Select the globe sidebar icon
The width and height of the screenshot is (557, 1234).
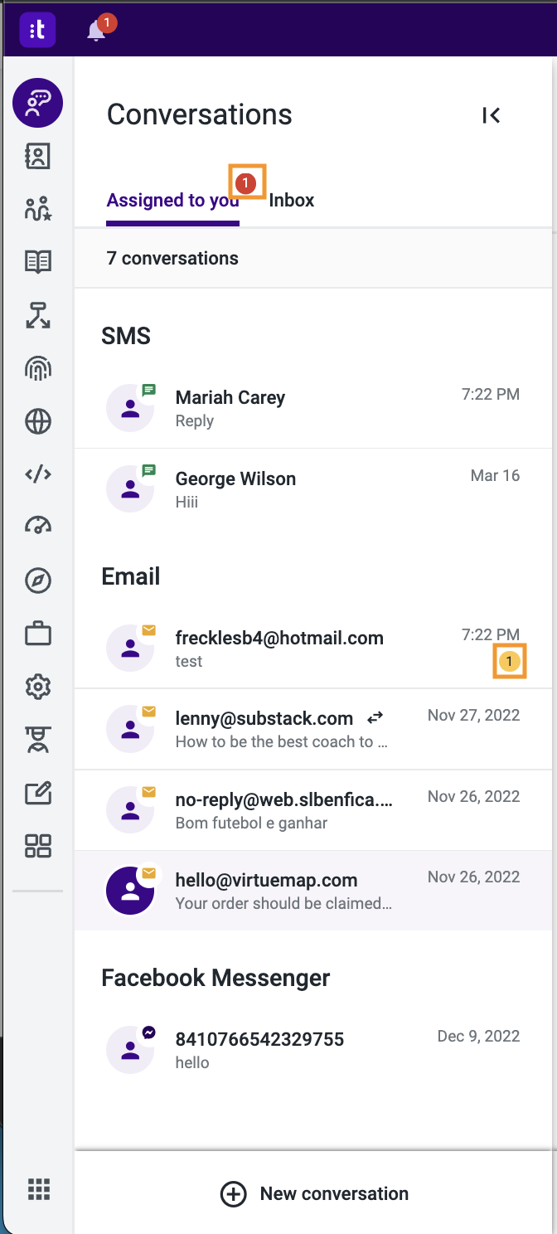38,421
